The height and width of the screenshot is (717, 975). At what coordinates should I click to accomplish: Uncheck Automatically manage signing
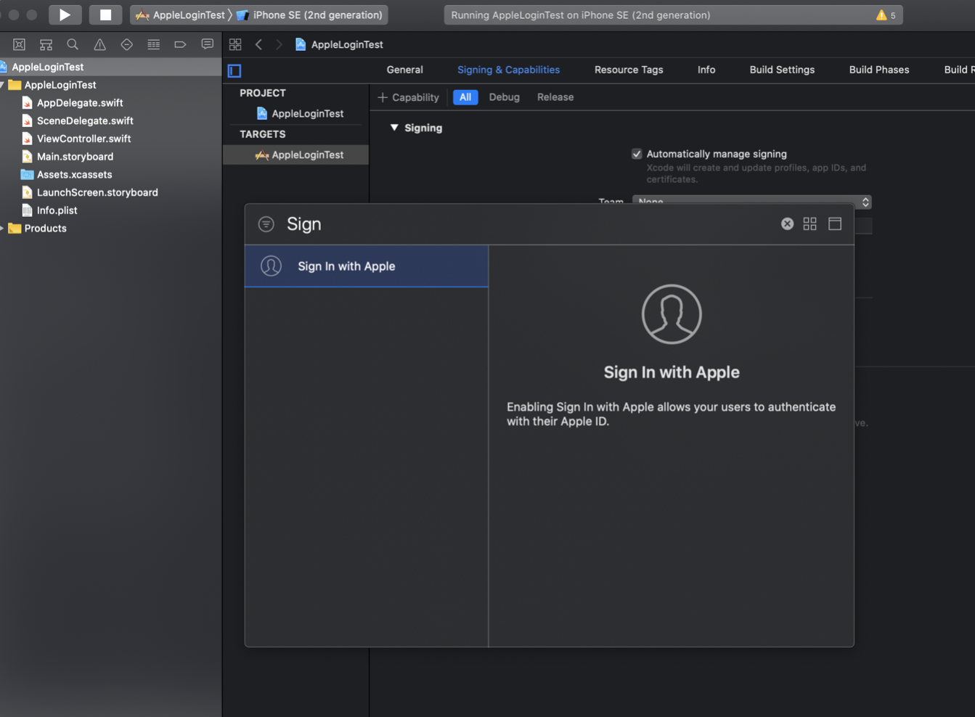point(637,154)
